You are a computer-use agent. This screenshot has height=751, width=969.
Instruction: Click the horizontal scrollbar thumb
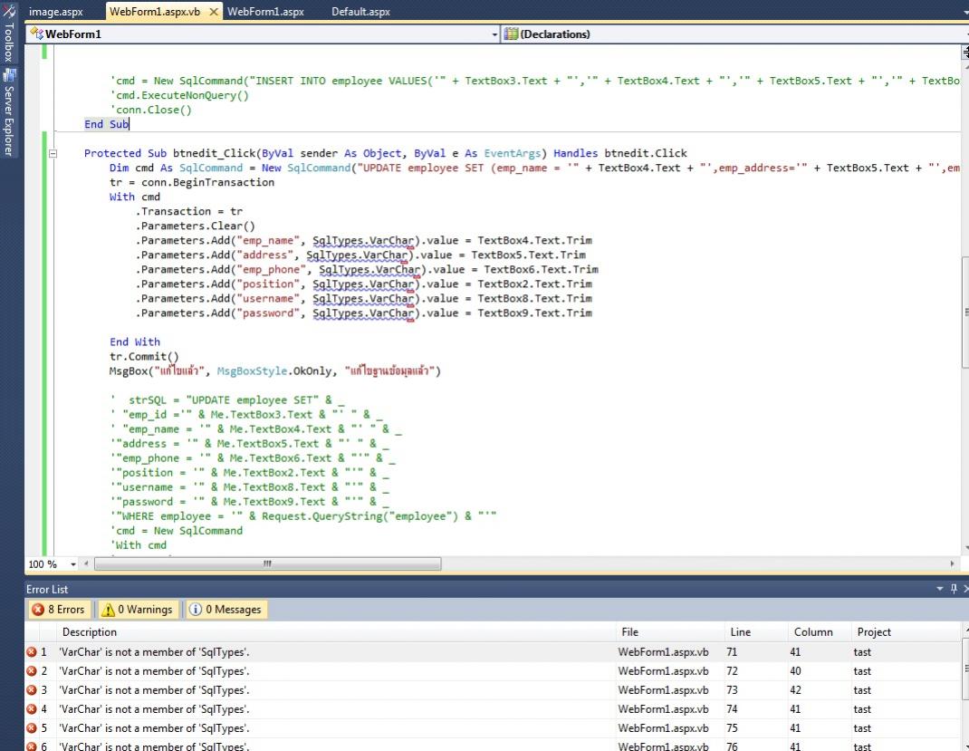pyautogui.click(x=267, y=563)
